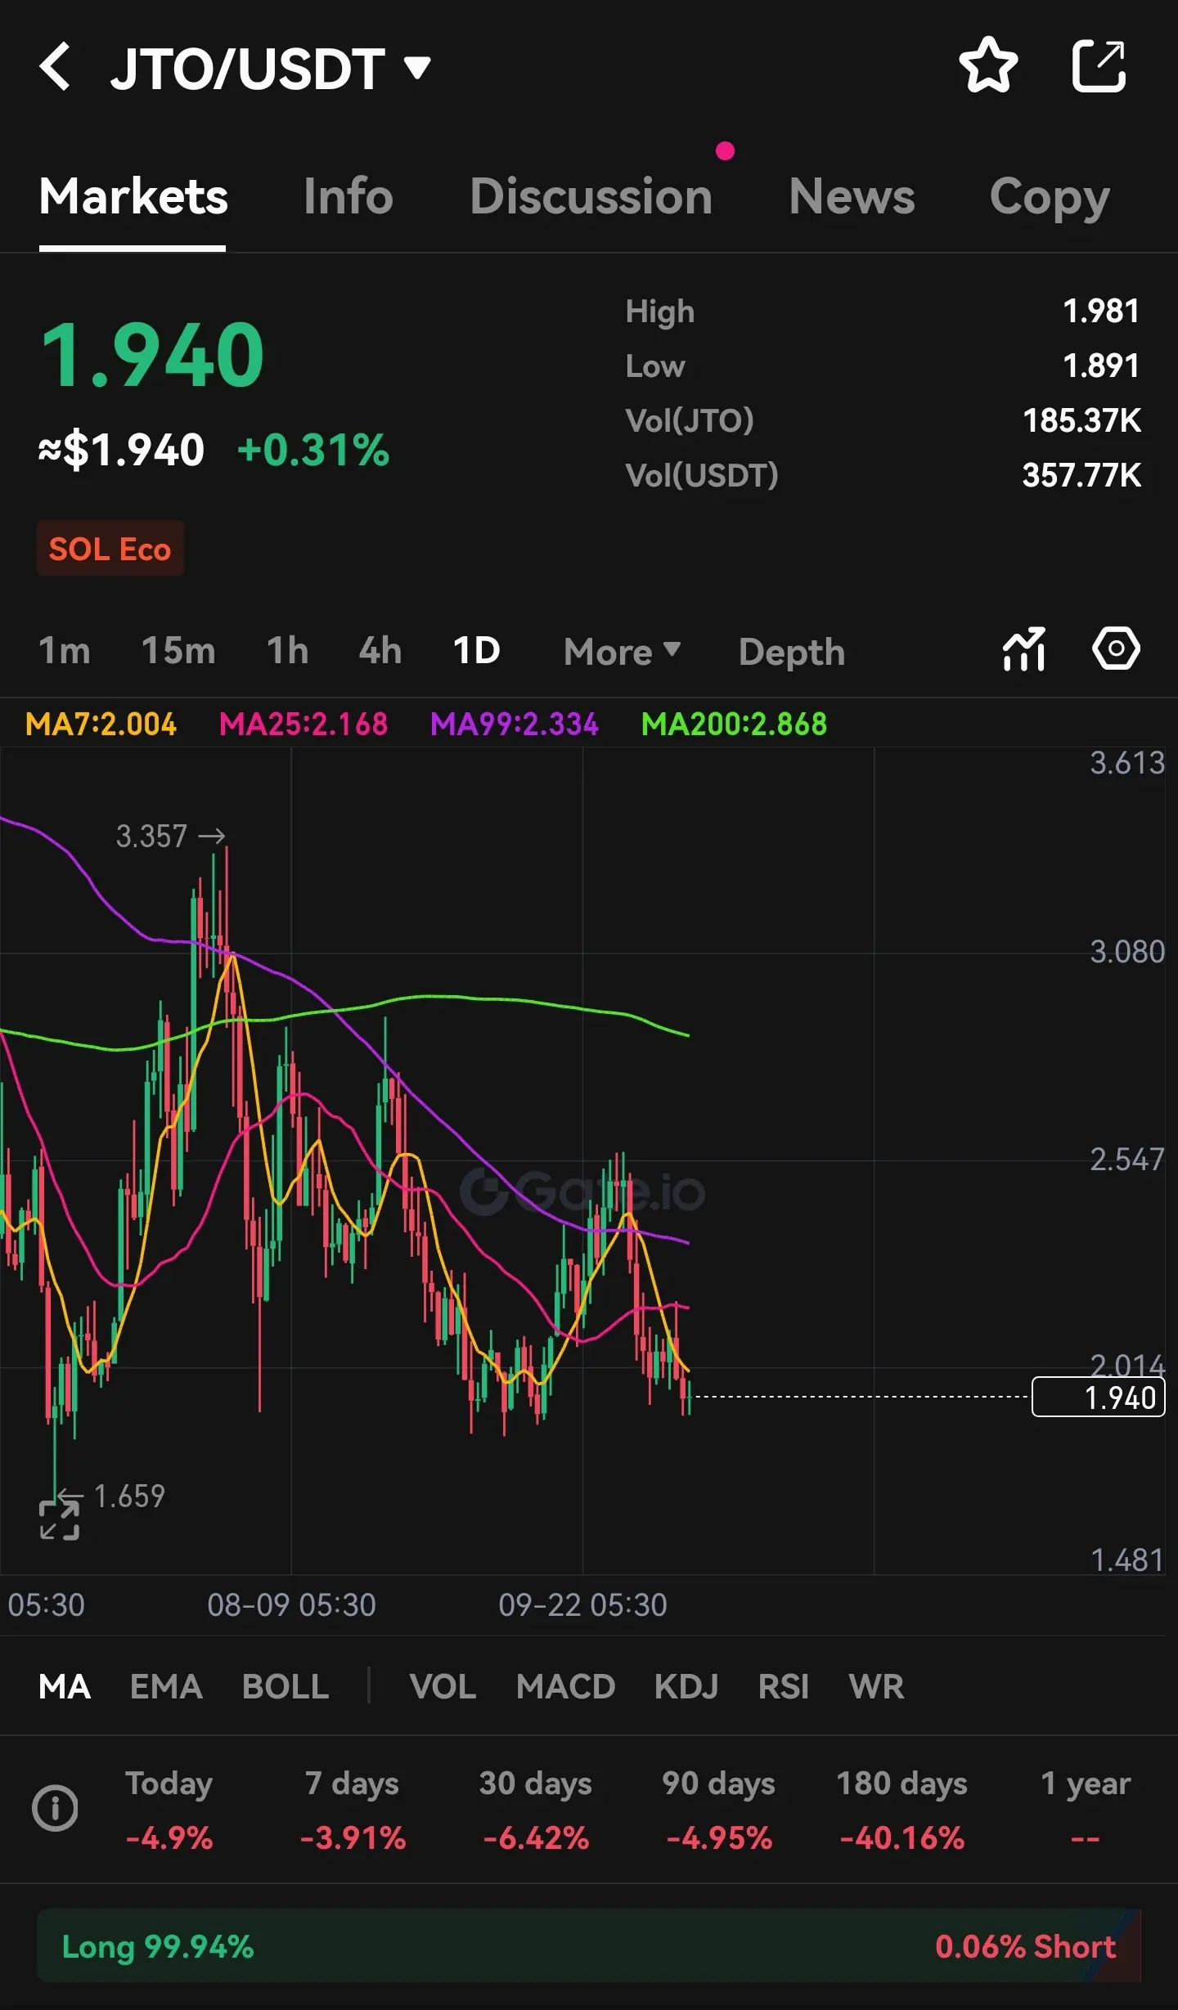Enable the RSI sub-indicator
Screen dimensions: 1178x2010
pyautogui.click(x=783, y=1687)
